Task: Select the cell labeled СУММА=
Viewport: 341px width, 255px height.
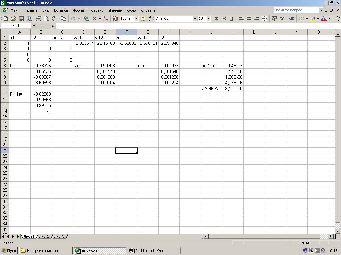Action: [x=211, y=88]
